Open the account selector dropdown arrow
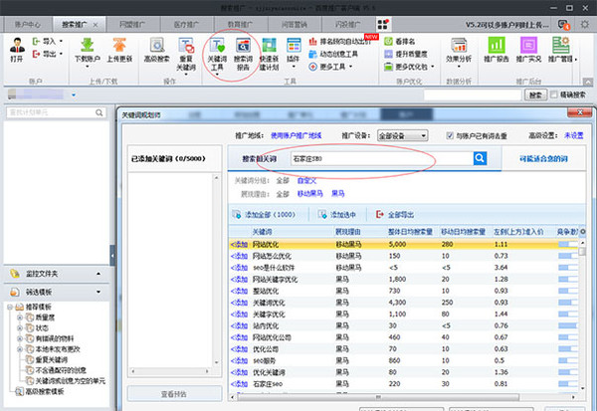Screen dimensions: 597x411 coord(74,95)
